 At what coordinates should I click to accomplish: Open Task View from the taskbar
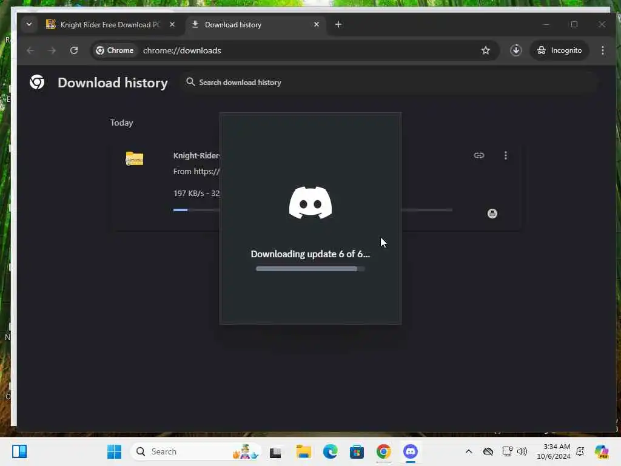[x=275, y=452]
